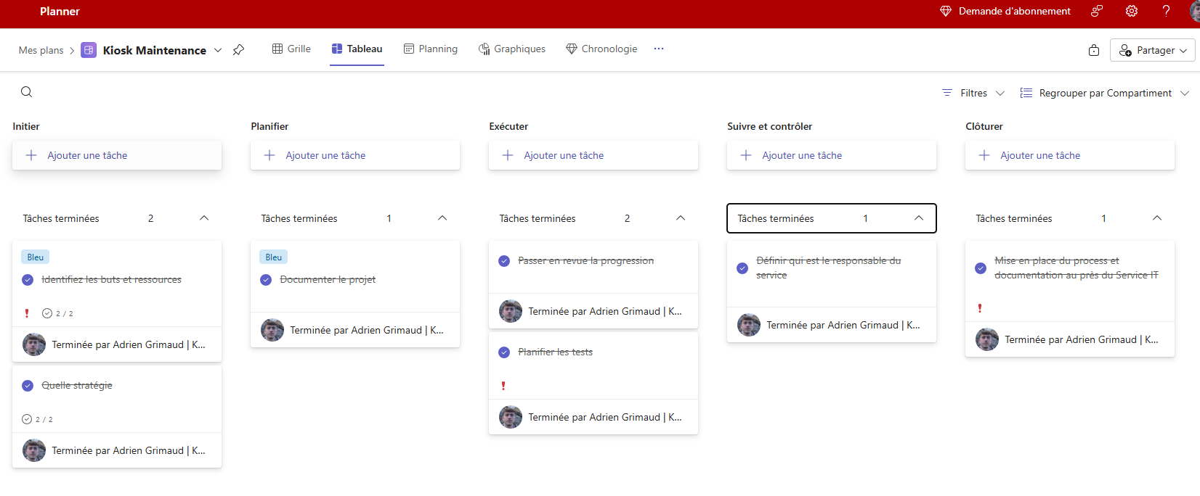
Task: Uncheck Passer en revue la progression
Action: tap(504, 261)
